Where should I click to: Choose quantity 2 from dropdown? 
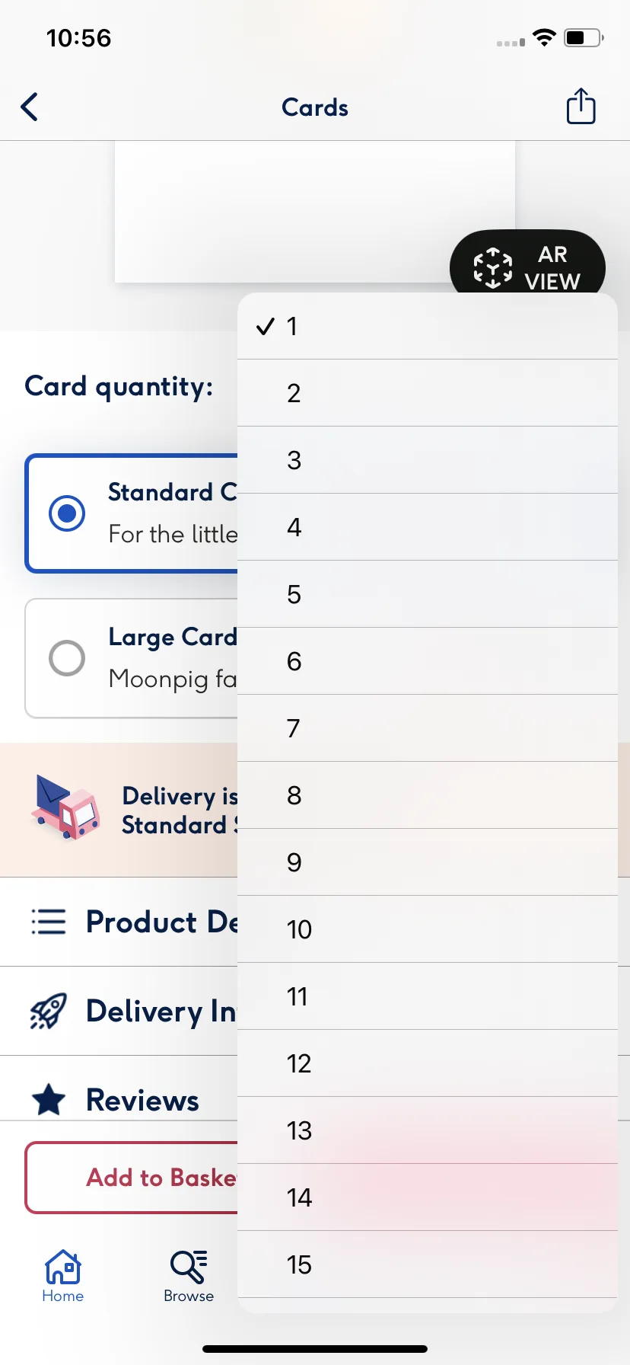(428, 393)
